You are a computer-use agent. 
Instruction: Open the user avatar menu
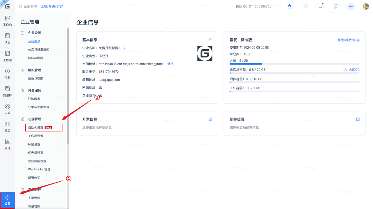coord(366,6)
